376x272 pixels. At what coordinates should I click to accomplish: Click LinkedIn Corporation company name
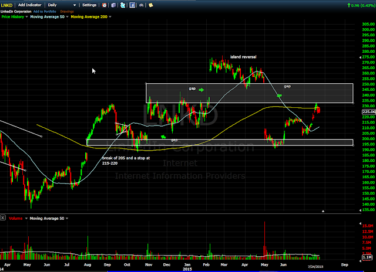click(x=16, y=12)
